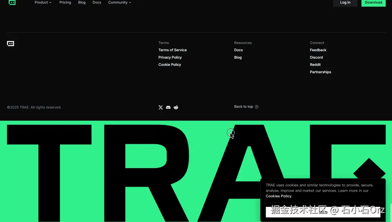Click the Back to top text
This screenshot has width=392, height=222.
click(244, 107)
